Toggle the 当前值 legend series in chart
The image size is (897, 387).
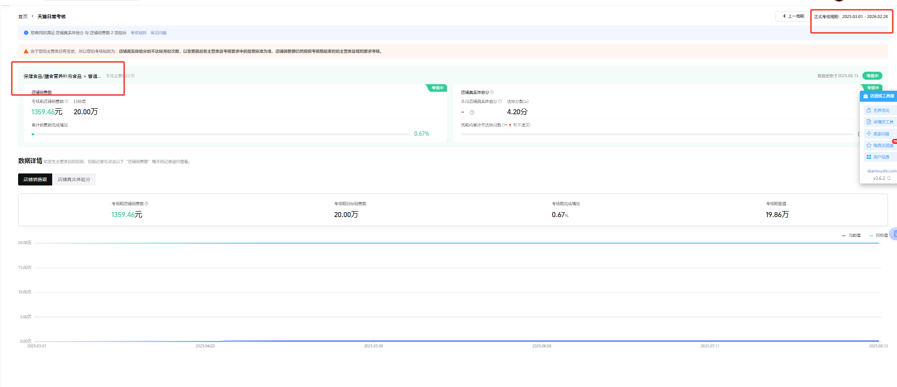(x=851, y=235)
